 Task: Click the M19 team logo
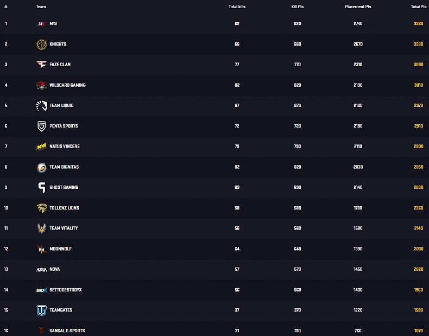pos(41,24)
